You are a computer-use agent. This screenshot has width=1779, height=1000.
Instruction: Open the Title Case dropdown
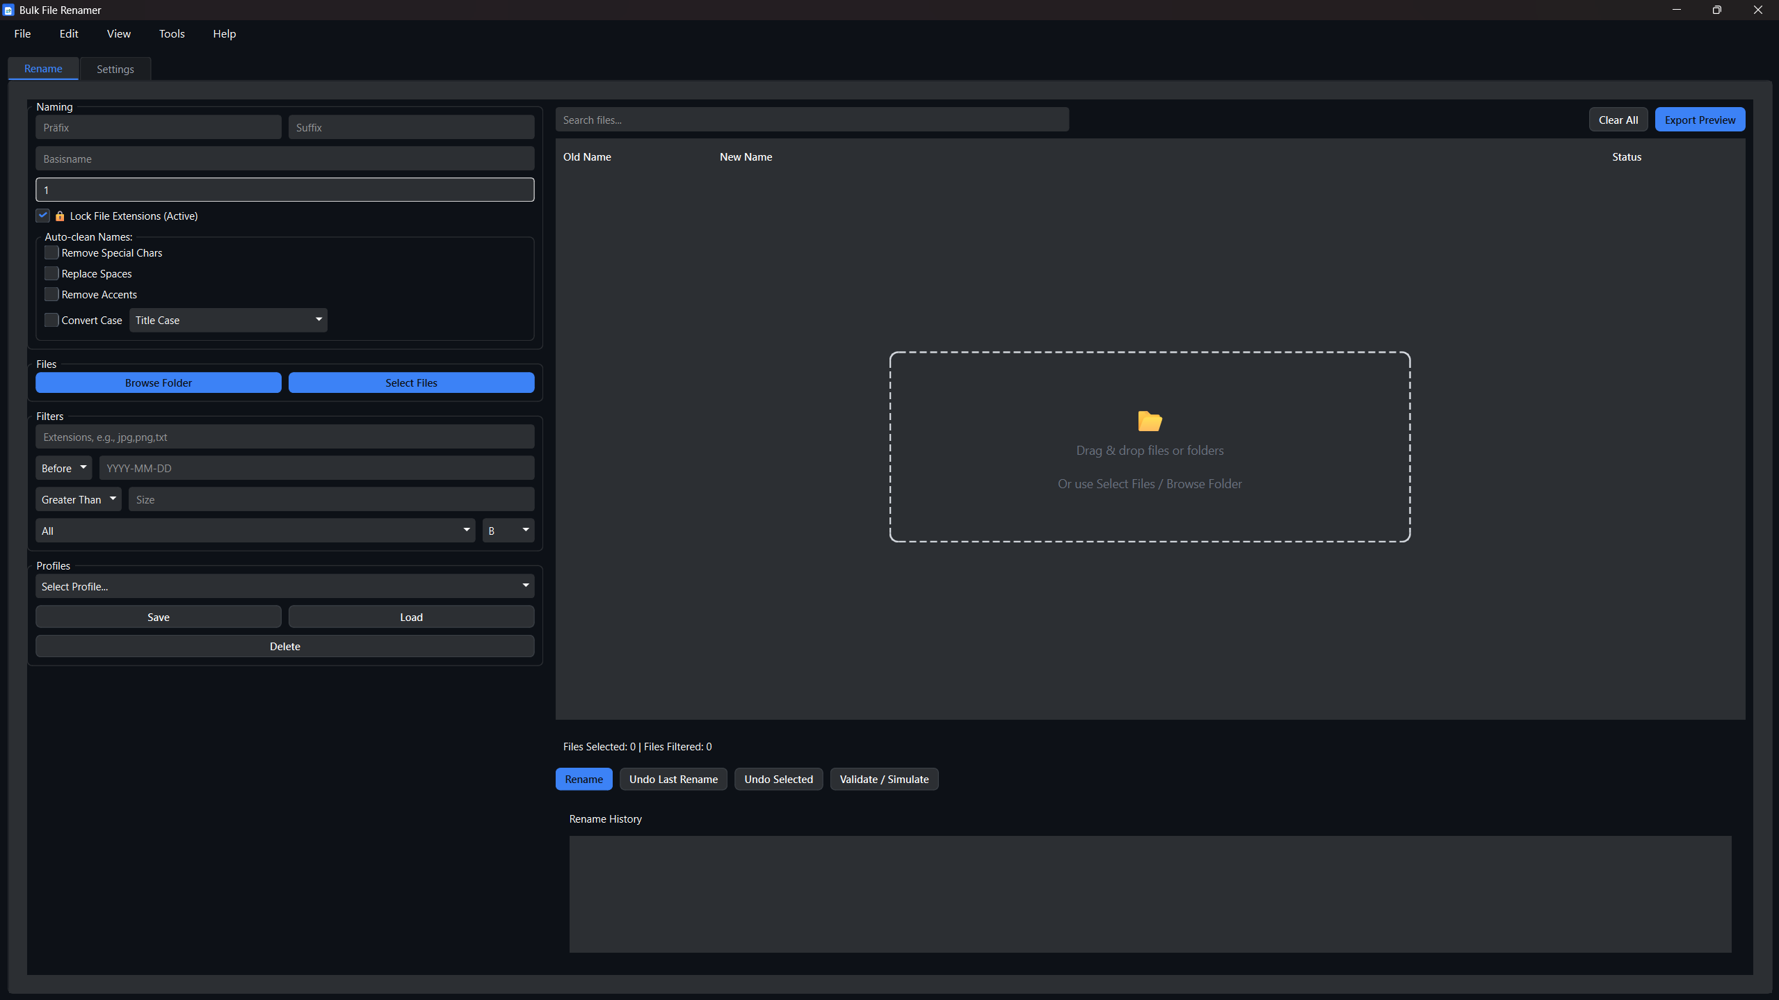[x=227, y=320]
